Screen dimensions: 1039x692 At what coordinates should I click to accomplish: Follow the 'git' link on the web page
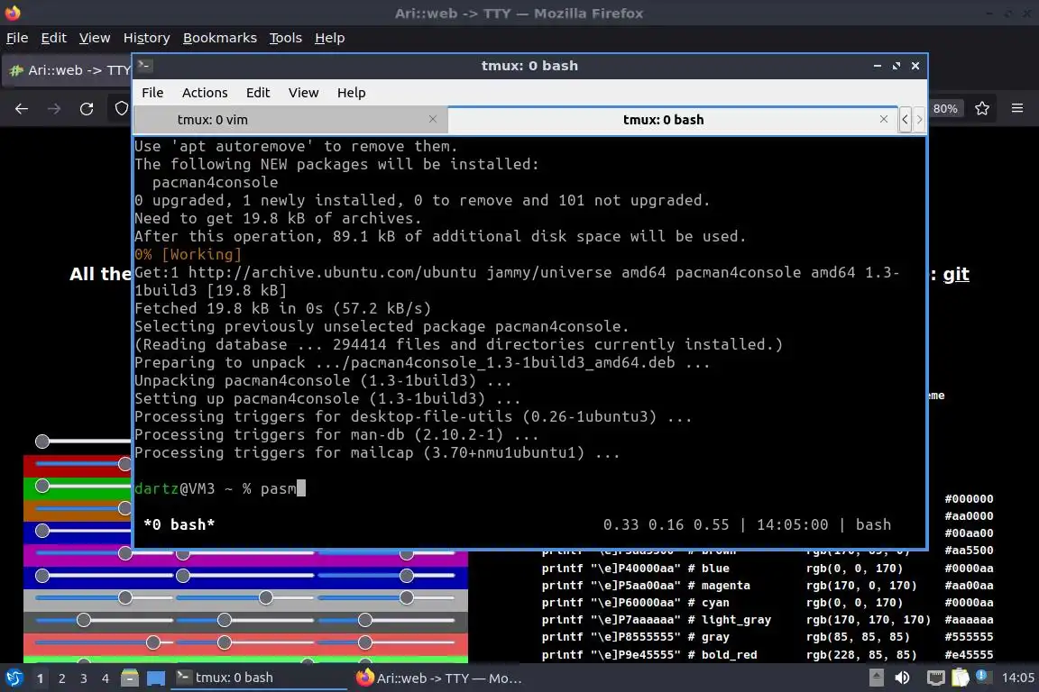coord(956,274)
